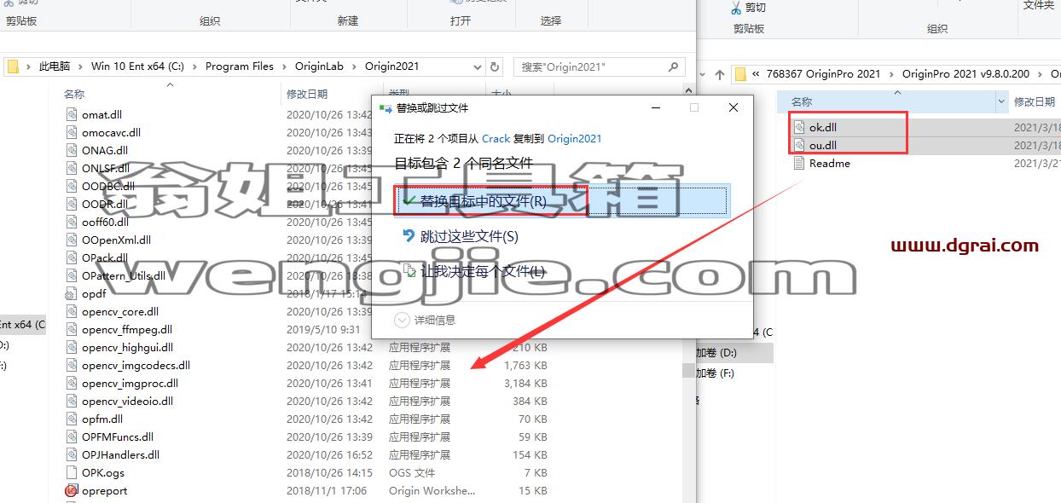The height and width of the screenshot is (503, 1061).
Task: Click the opdf file icon
Action: (x=72, y=293)
